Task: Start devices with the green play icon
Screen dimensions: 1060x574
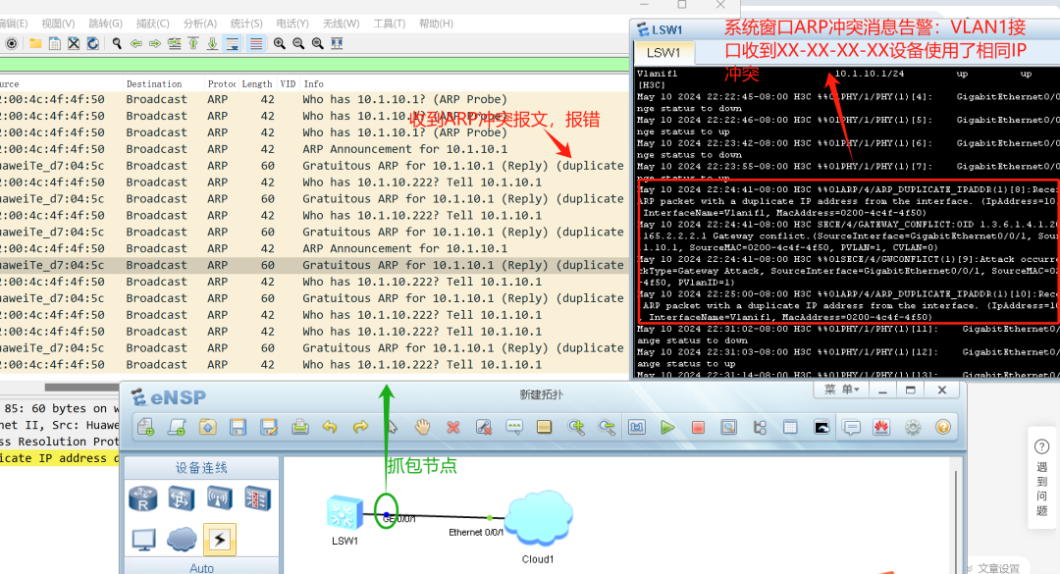Action: pyautogui.click(x=667, y=427)
